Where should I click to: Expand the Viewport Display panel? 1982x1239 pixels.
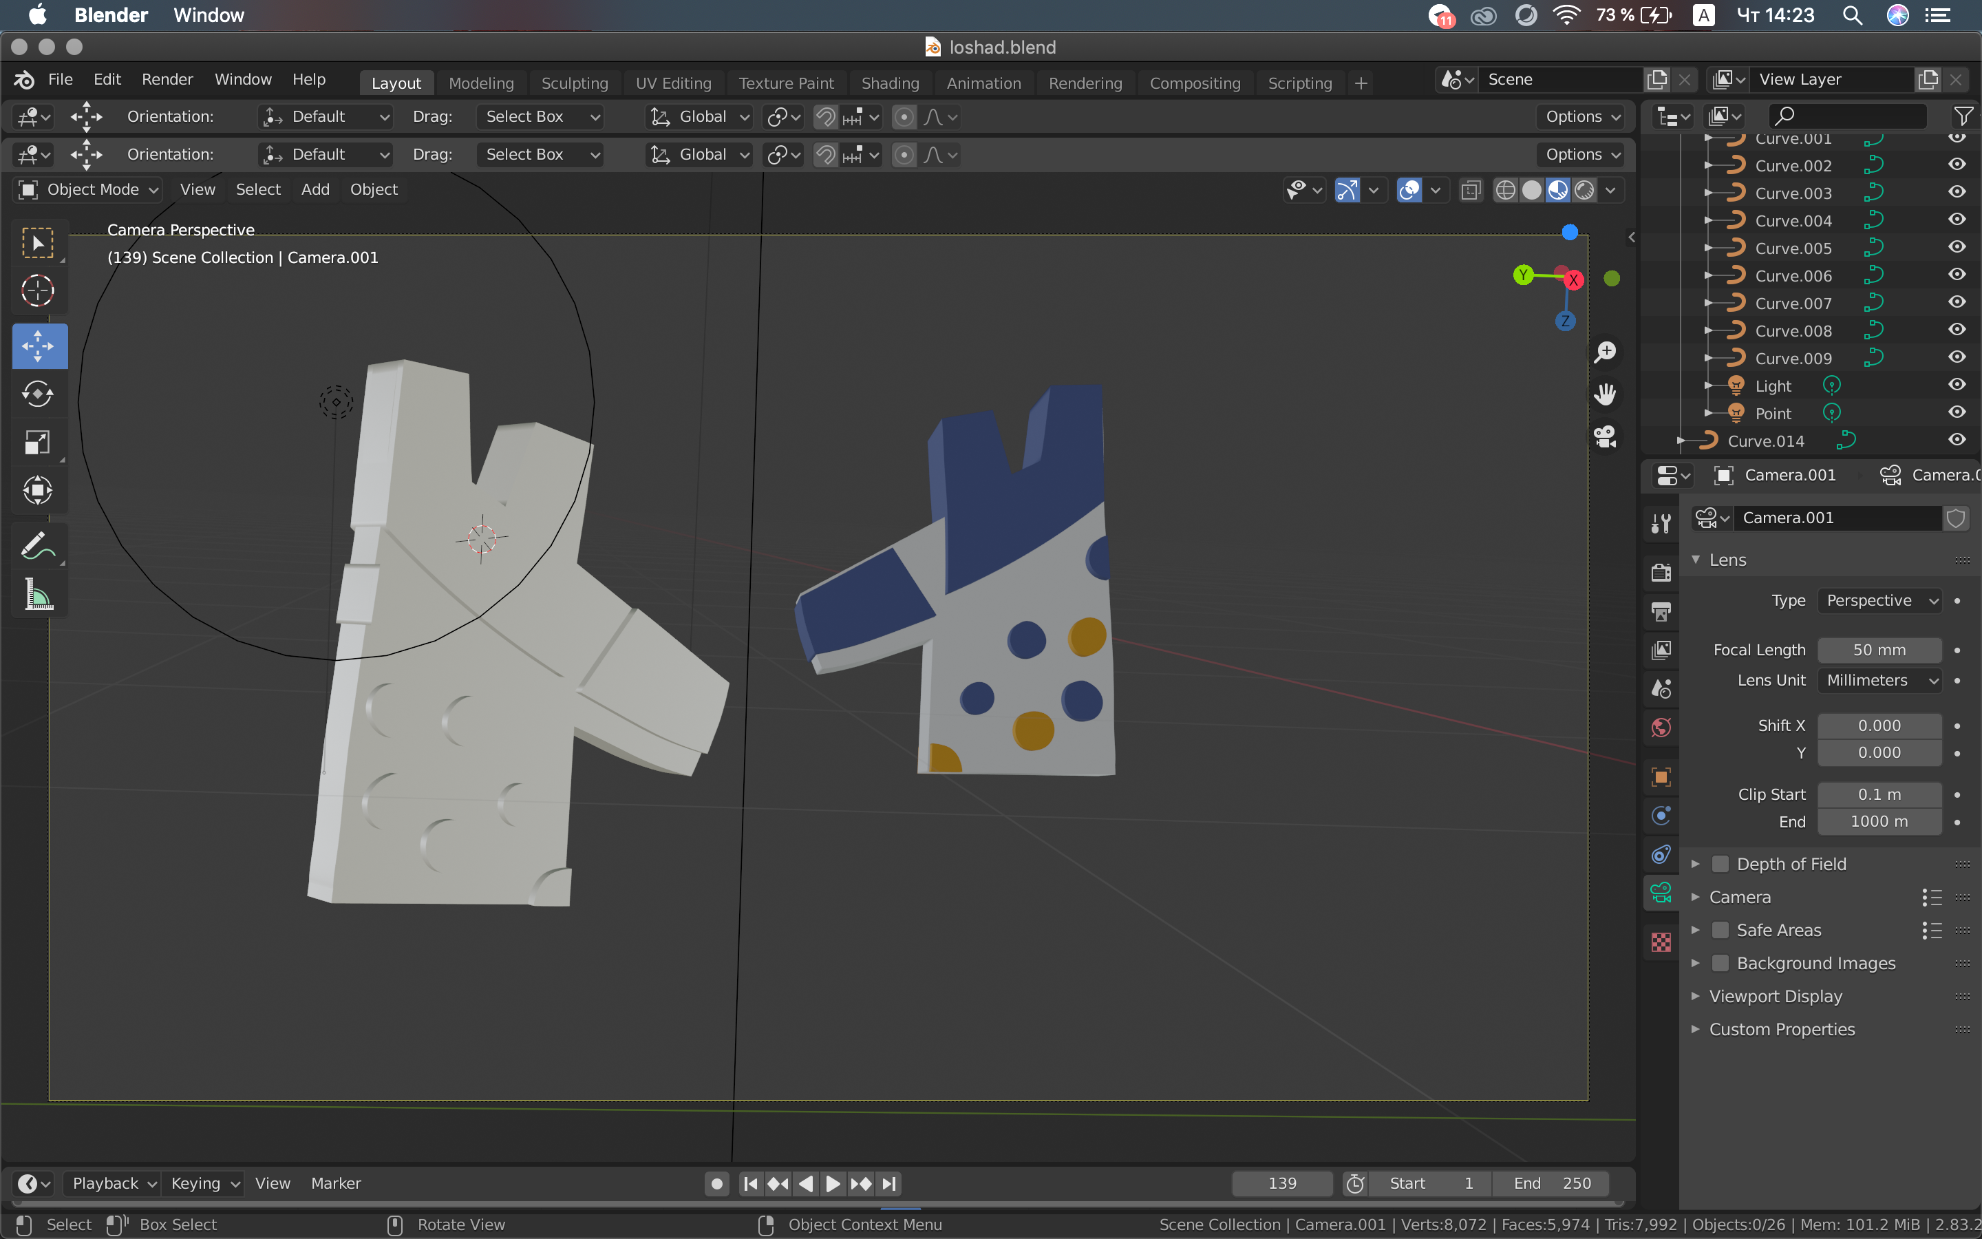click(x=1775, y=997)
